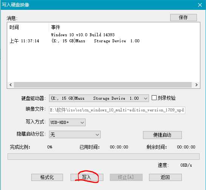Close the 写入硬盘映像 dialog
The height and width of the screenshot is (190, 206).
click(200, 5)
